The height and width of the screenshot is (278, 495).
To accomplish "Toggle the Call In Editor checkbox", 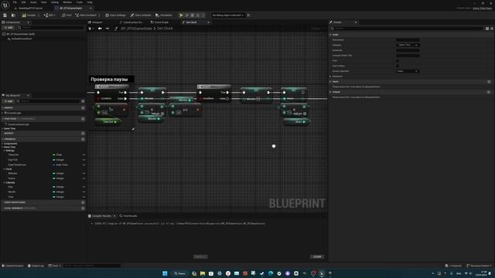I will [398, 66].
